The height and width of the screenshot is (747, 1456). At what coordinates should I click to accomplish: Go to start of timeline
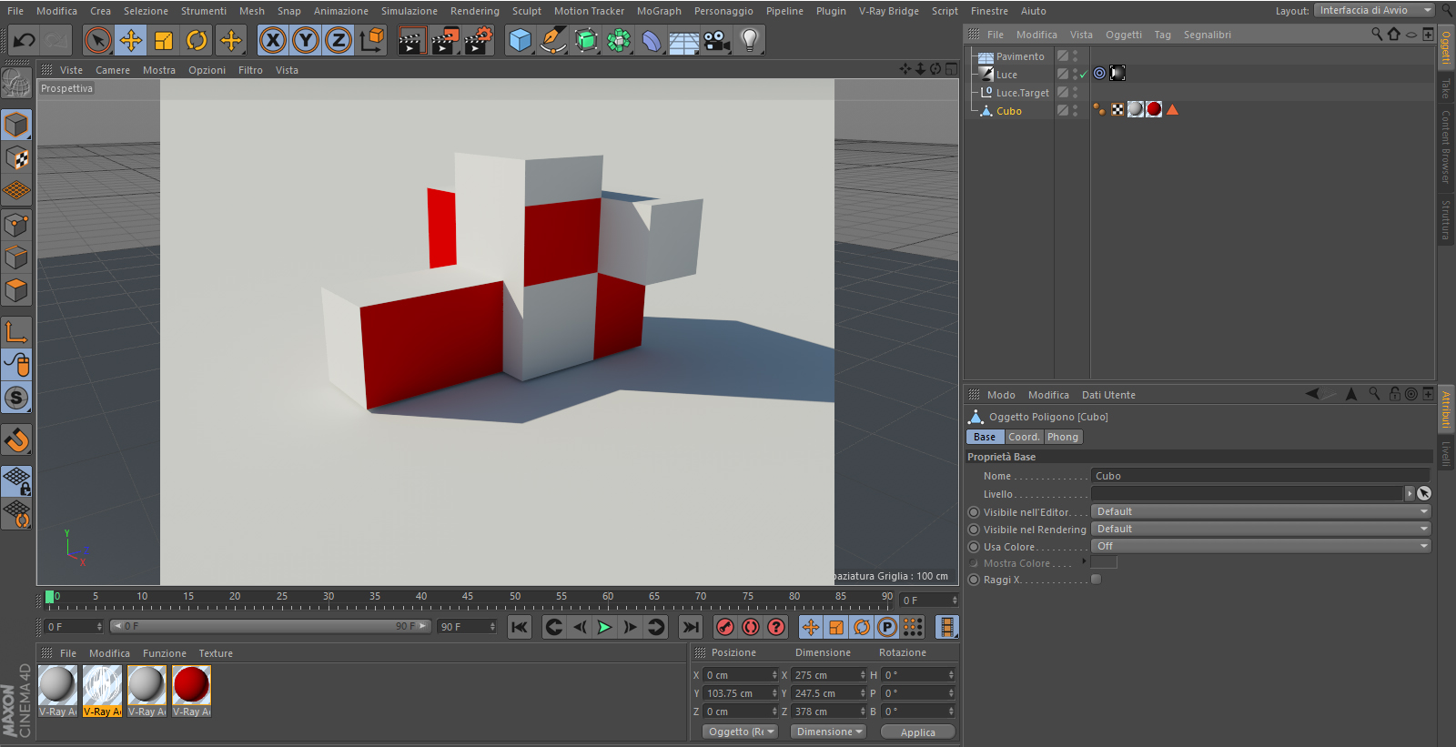[x=520, y=627]
